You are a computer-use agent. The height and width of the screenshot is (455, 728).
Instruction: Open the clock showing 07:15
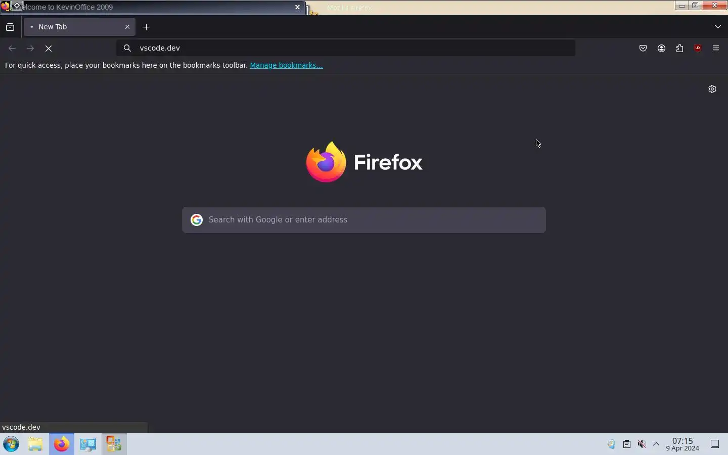pos(682,444)
